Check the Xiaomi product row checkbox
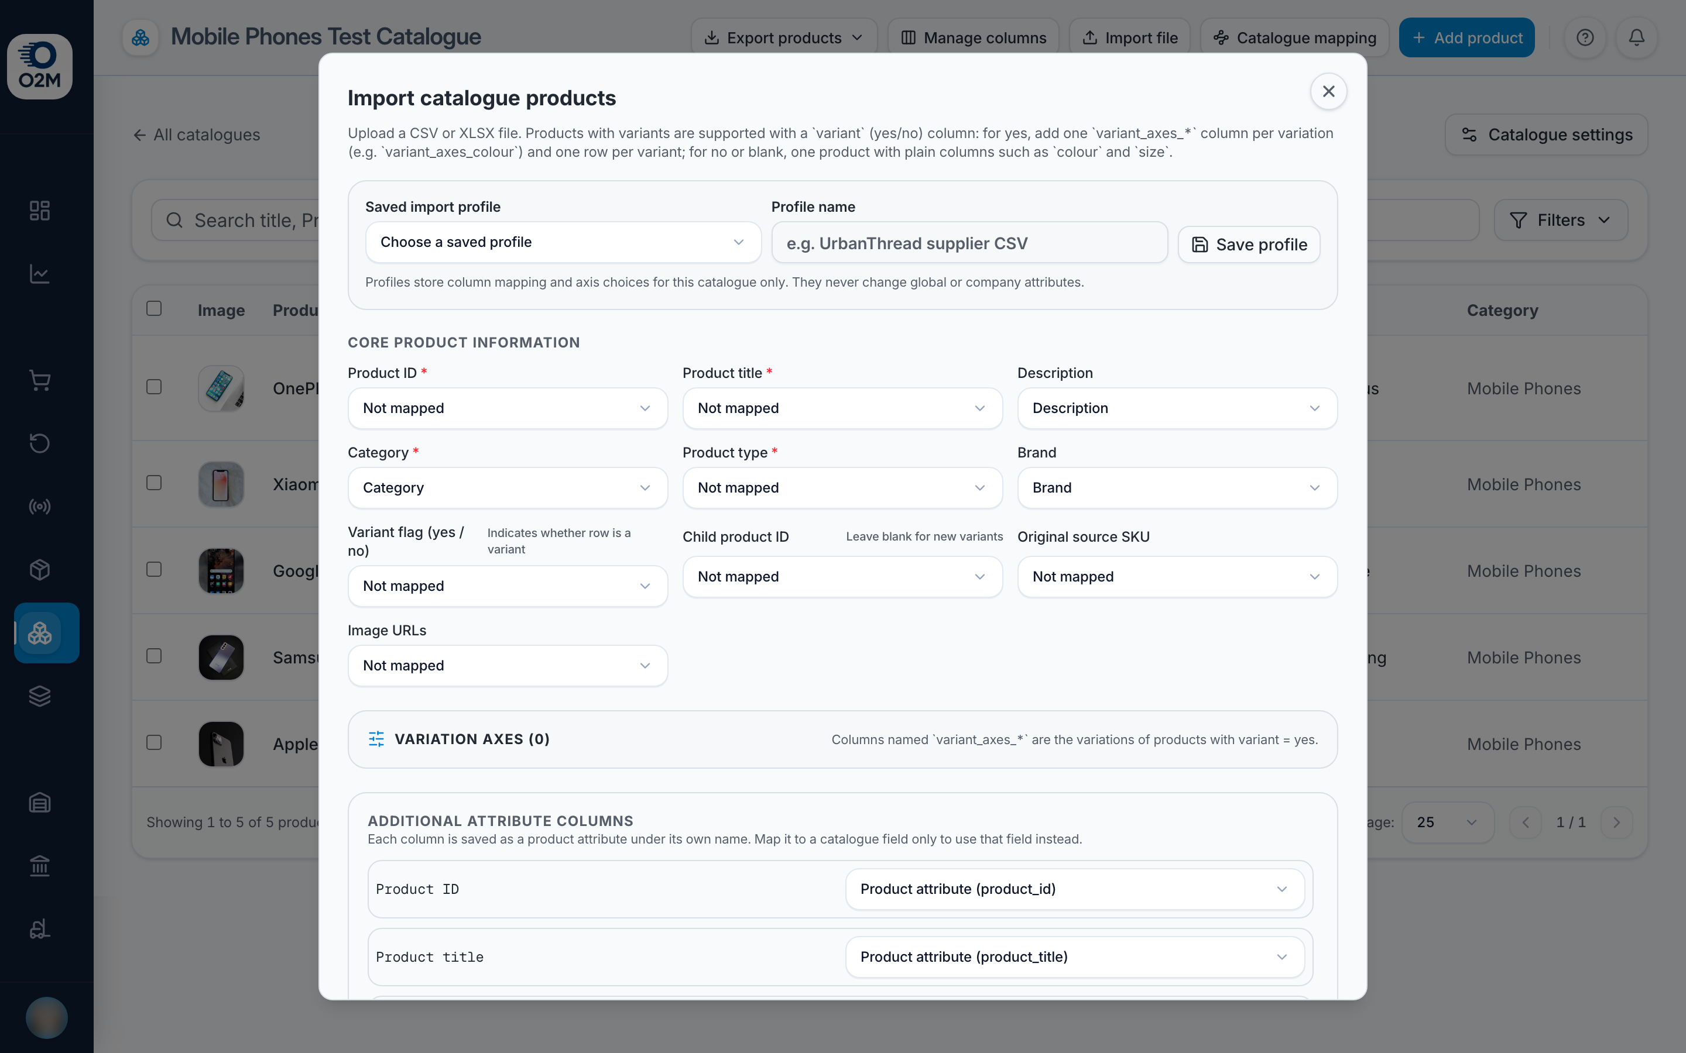Viewport: 1686px width, 1053px height. pos(154,483)
